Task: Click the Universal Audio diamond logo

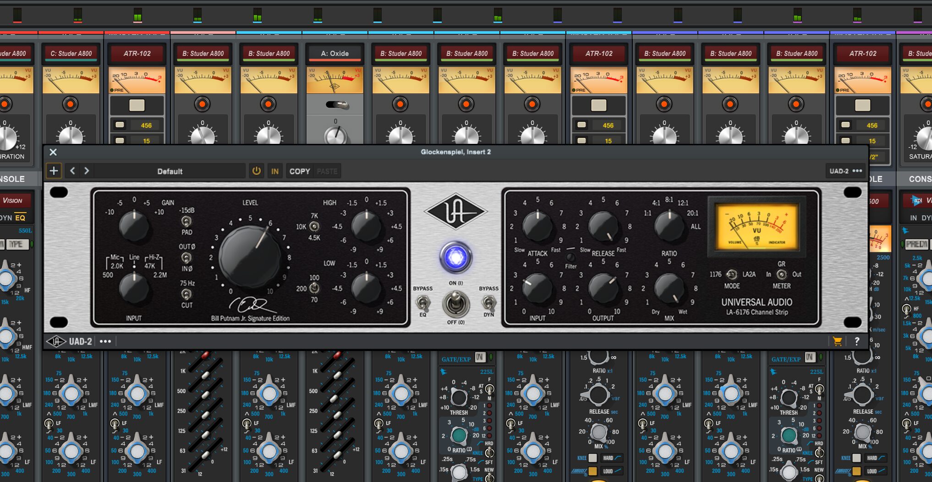Action: [455, 211]
